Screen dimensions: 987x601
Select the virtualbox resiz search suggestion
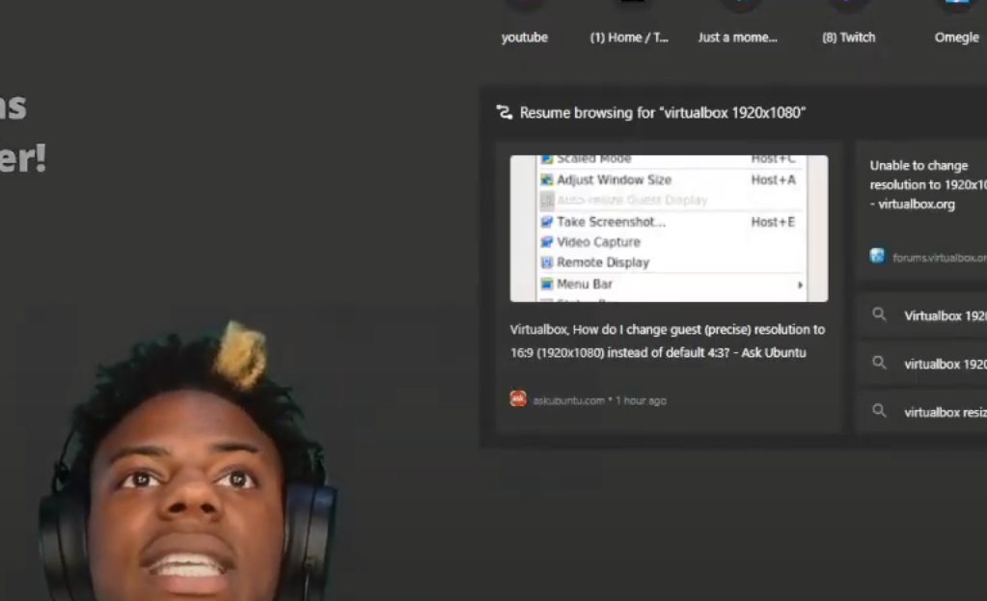(945, 413)
